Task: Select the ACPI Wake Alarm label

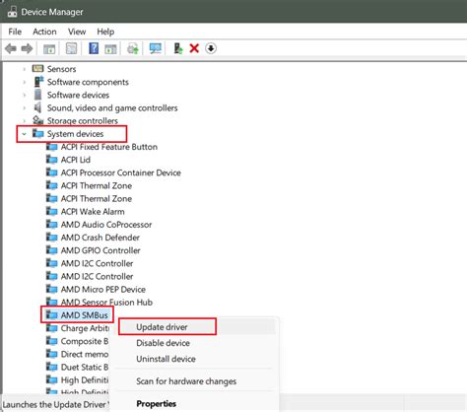Action: (93, 211)
